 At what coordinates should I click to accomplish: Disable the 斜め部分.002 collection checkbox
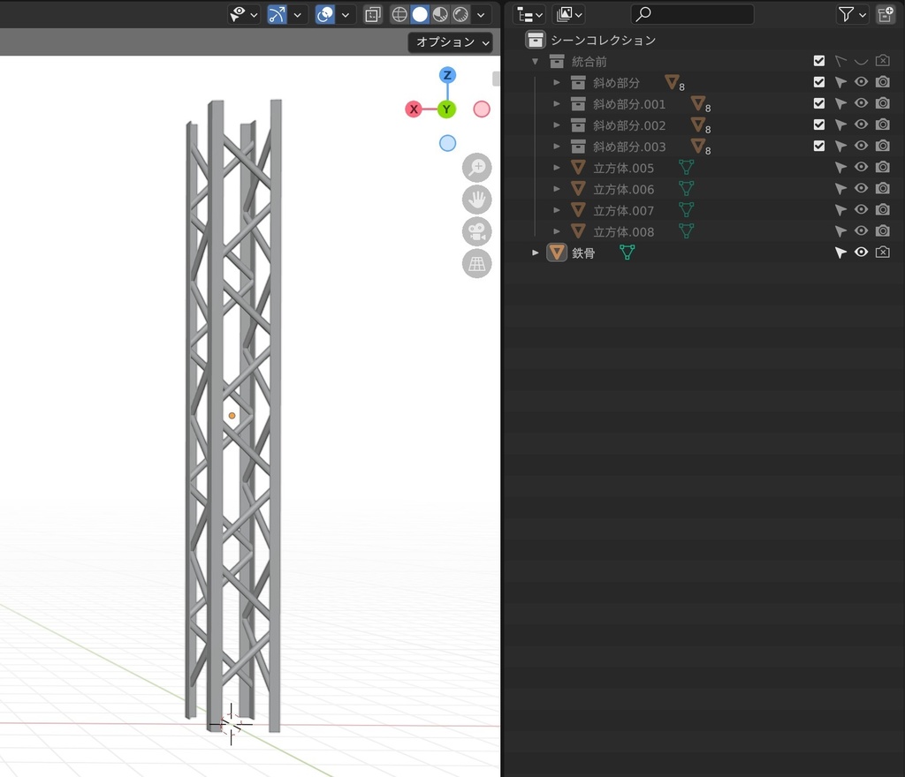pos(818,124)
